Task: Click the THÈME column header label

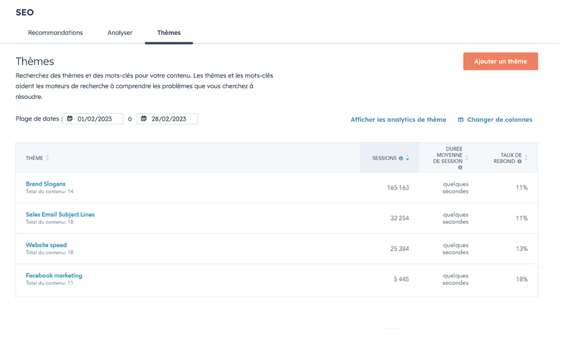Action: 34,158
